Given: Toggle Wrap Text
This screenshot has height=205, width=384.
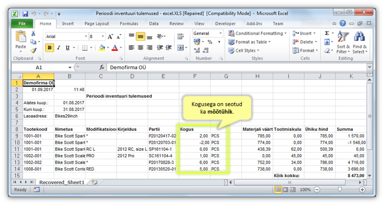Looking at the screenshot, I should click(x=181, y=36).
